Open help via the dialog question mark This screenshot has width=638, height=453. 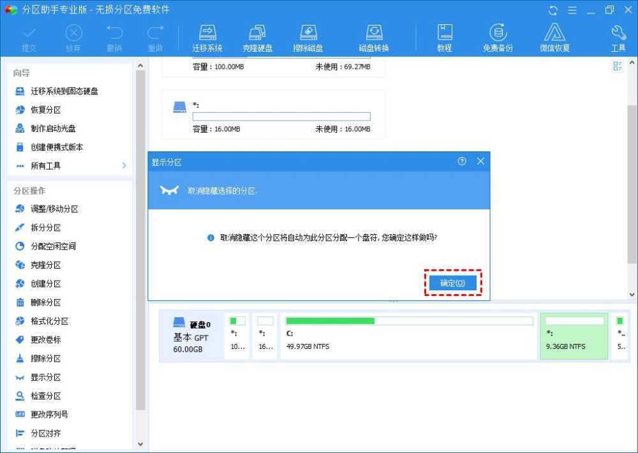tap(462, 161)
